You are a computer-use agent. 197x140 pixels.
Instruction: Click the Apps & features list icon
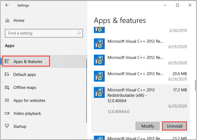pos(7,61)
